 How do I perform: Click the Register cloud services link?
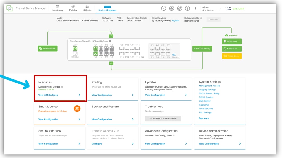pyautogui.click(x=175, y=20)
